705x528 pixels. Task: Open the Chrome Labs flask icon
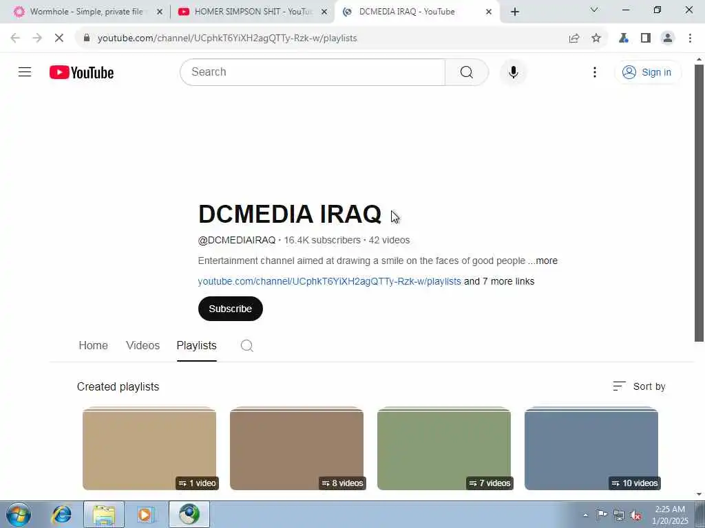pyautogui.click(x=623, y=38)
